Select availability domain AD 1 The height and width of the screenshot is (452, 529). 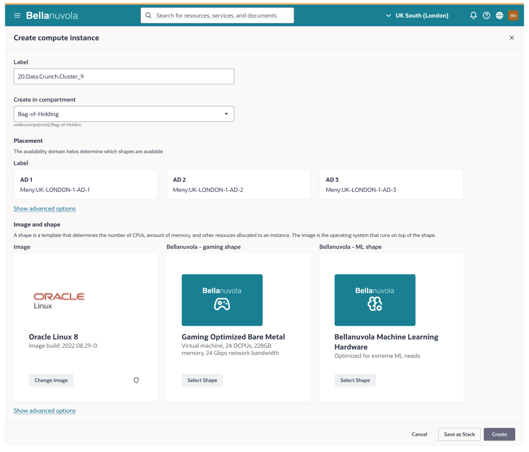click(86, 184)
